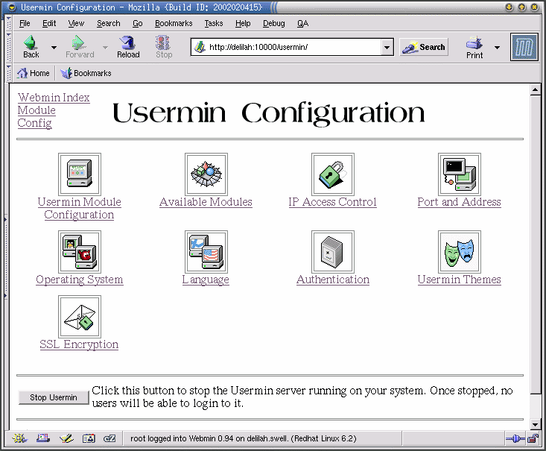Open the Usermin Themes text link
This screenshot has width=546, height=451.
pos(460,280)
